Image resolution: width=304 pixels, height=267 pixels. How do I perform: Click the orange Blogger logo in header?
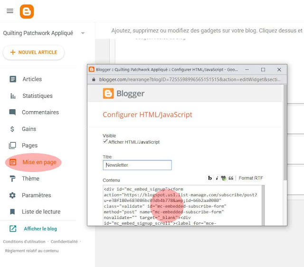(x=27, y=11)
